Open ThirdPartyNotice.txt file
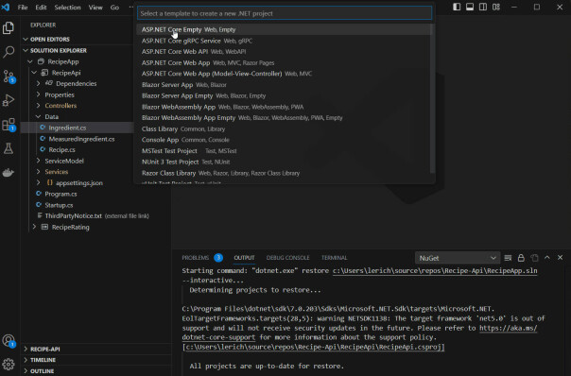This screenshot has width=571, height=376. [x=73, y=215]
